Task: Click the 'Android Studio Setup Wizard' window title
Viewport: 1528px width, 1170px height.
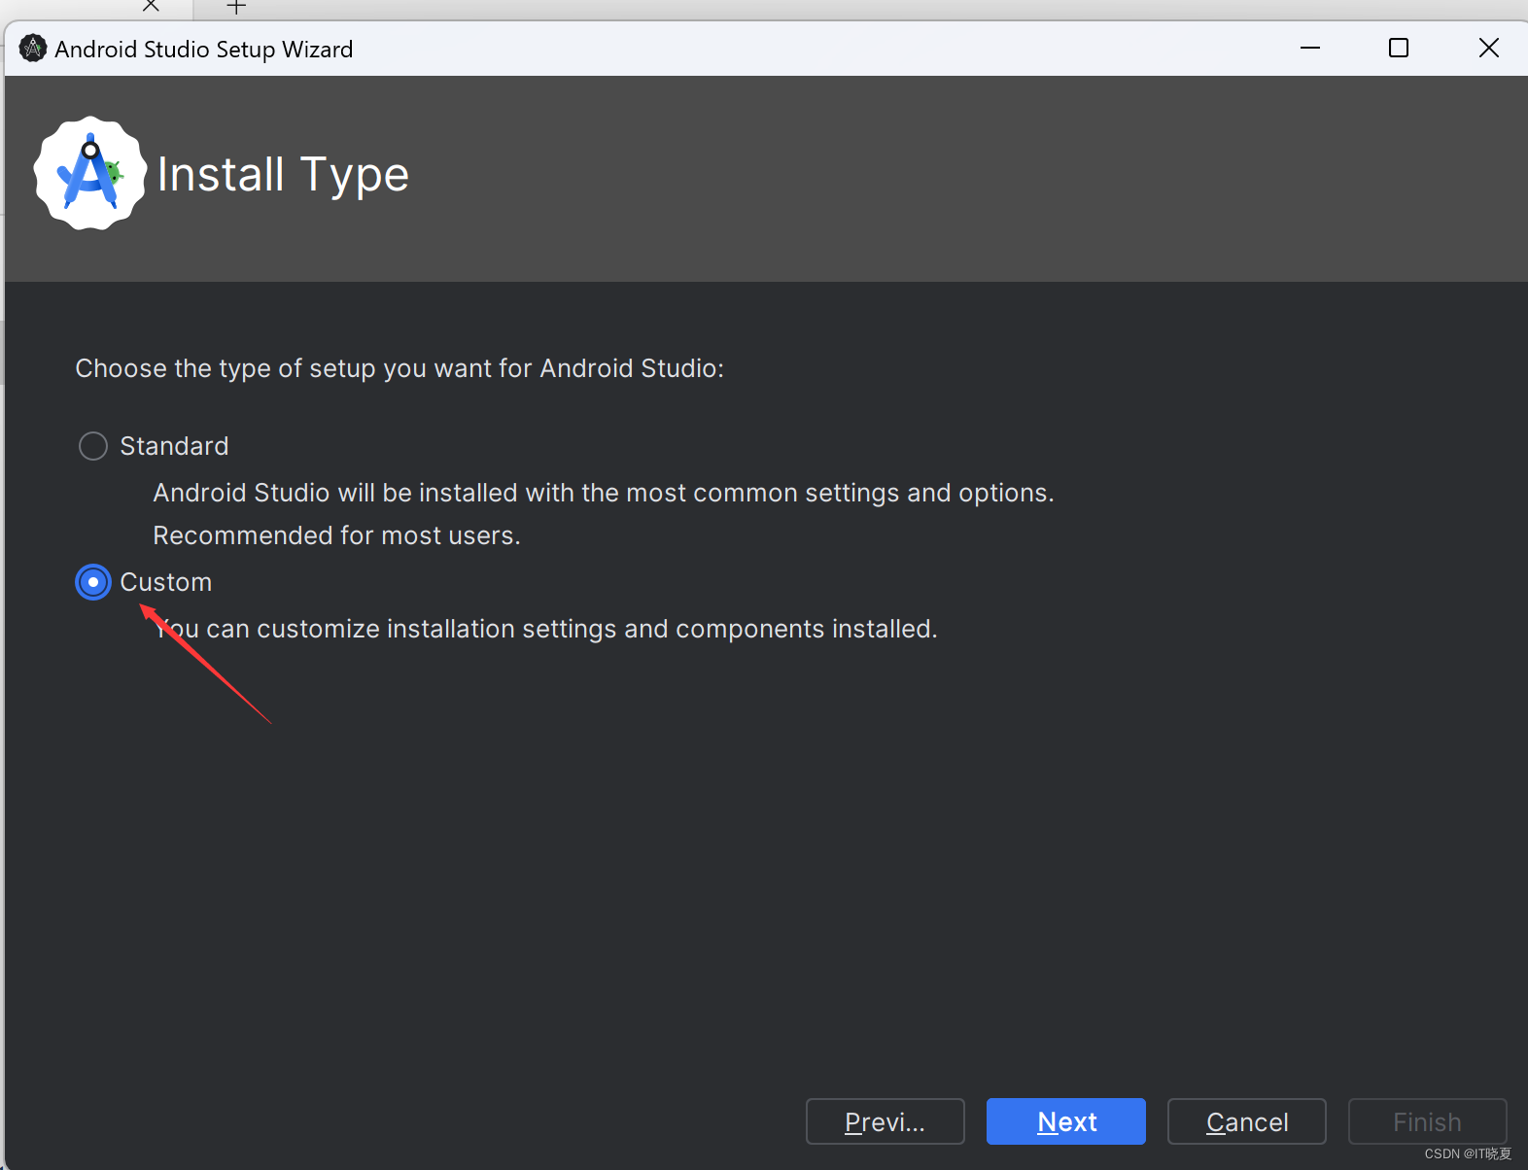Action: tap(204, 49)
